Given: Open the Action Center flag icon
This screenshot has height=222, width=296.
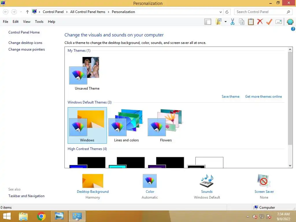Looking at the screenshot, I should click(x=269, y=217).
